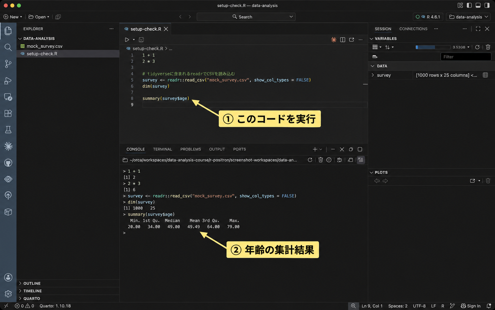Open the 3.53GB memory usage dropdown
495x310 pixels.
[x=461, y=47]
